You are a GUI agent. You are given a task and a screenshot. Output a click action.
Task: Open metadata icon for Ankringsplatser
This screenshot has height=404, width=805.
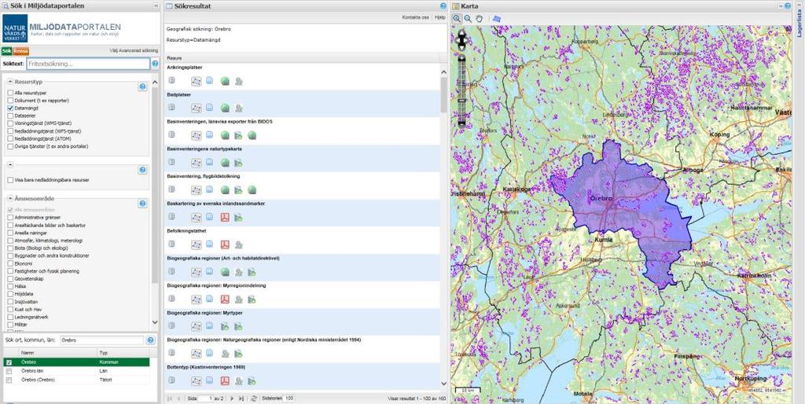[172, 81]
